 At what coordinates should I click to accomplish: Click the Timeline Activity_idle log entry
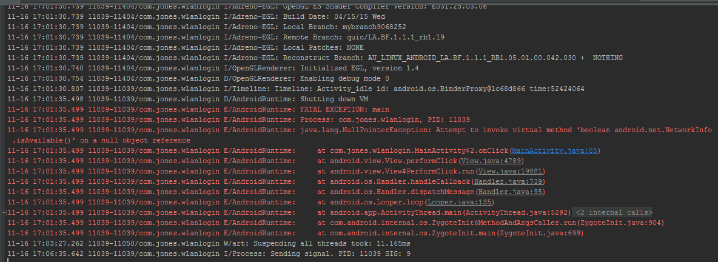point(295,89)
